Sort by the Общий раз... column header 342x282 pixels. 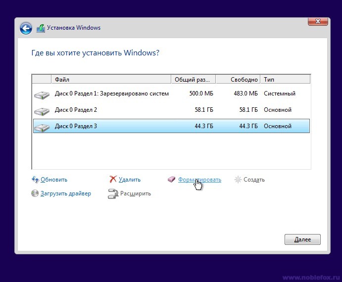[x=193, y=79]
